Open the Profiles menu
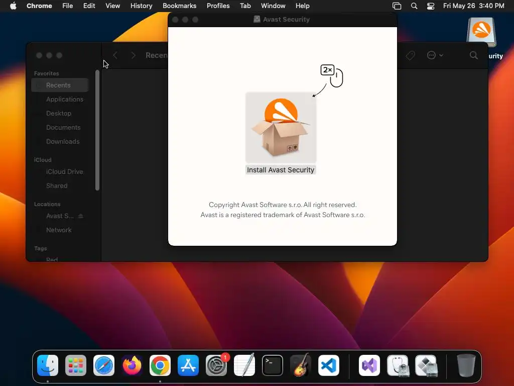This screenshot has height=386, width=514. pos(218,6)
